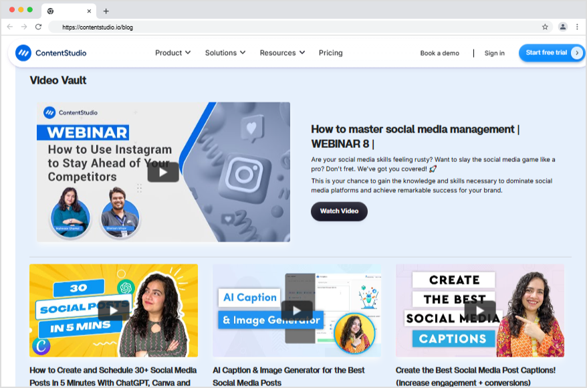Click the arrow icon in Start free trial
This screenshot has width=587, height=388.
click(577, 53)
